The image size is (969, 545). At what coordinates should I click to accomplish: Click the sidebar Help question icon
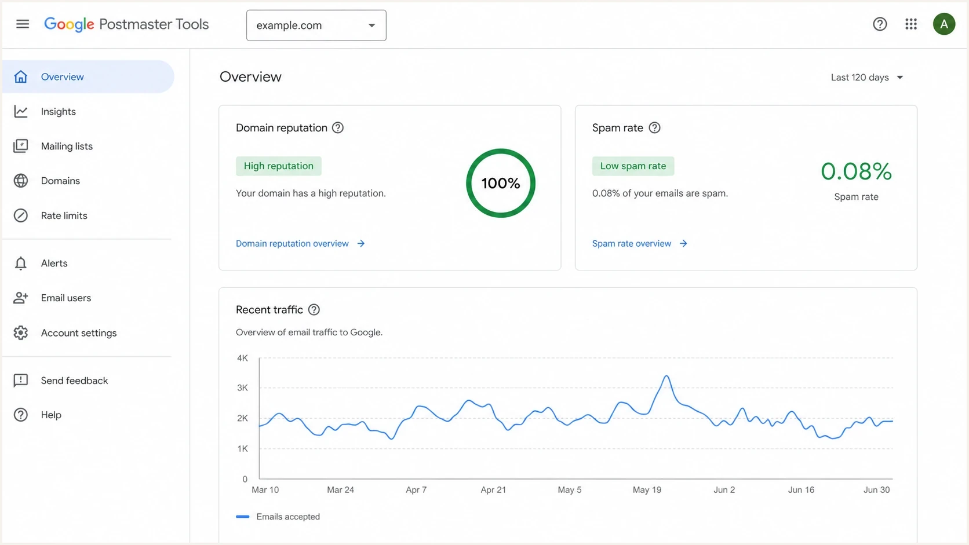(21, 415)
